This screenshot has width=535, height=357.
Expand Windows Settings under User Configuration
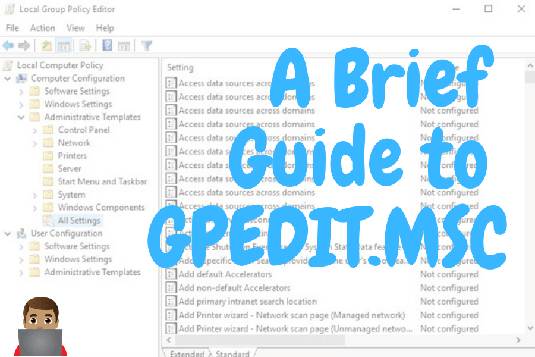pyautogui.click(x=21, y=259)
